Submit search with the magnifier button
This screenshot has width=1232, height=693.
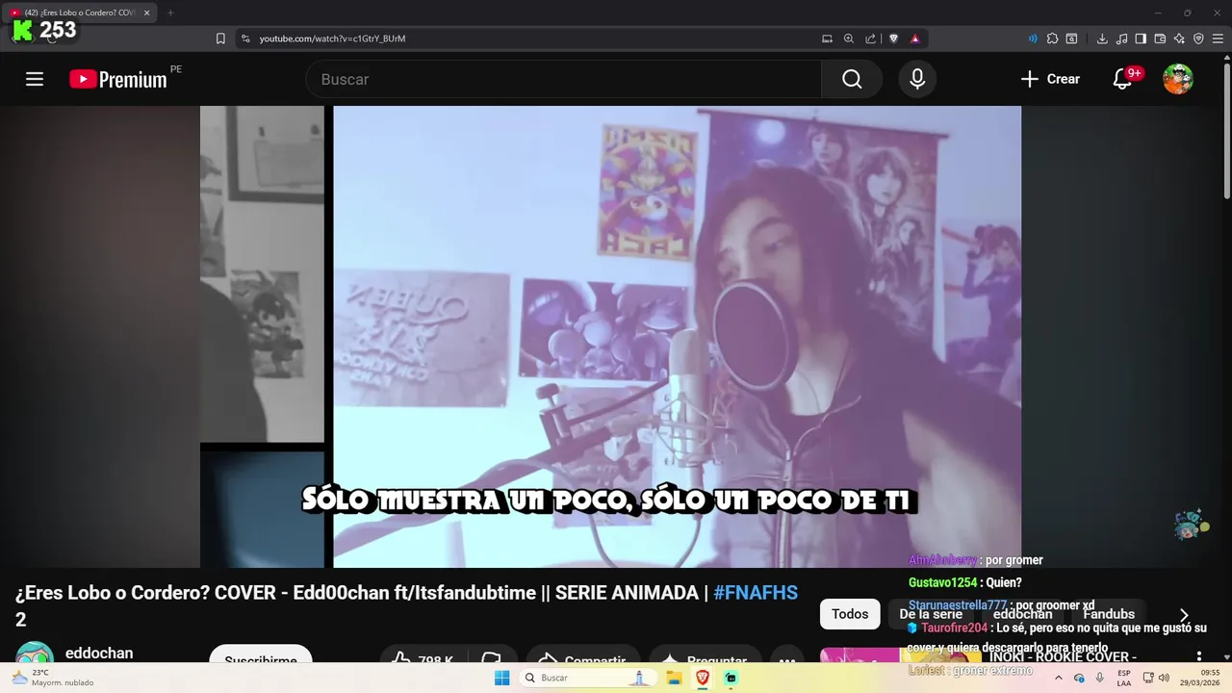[852, 79]
